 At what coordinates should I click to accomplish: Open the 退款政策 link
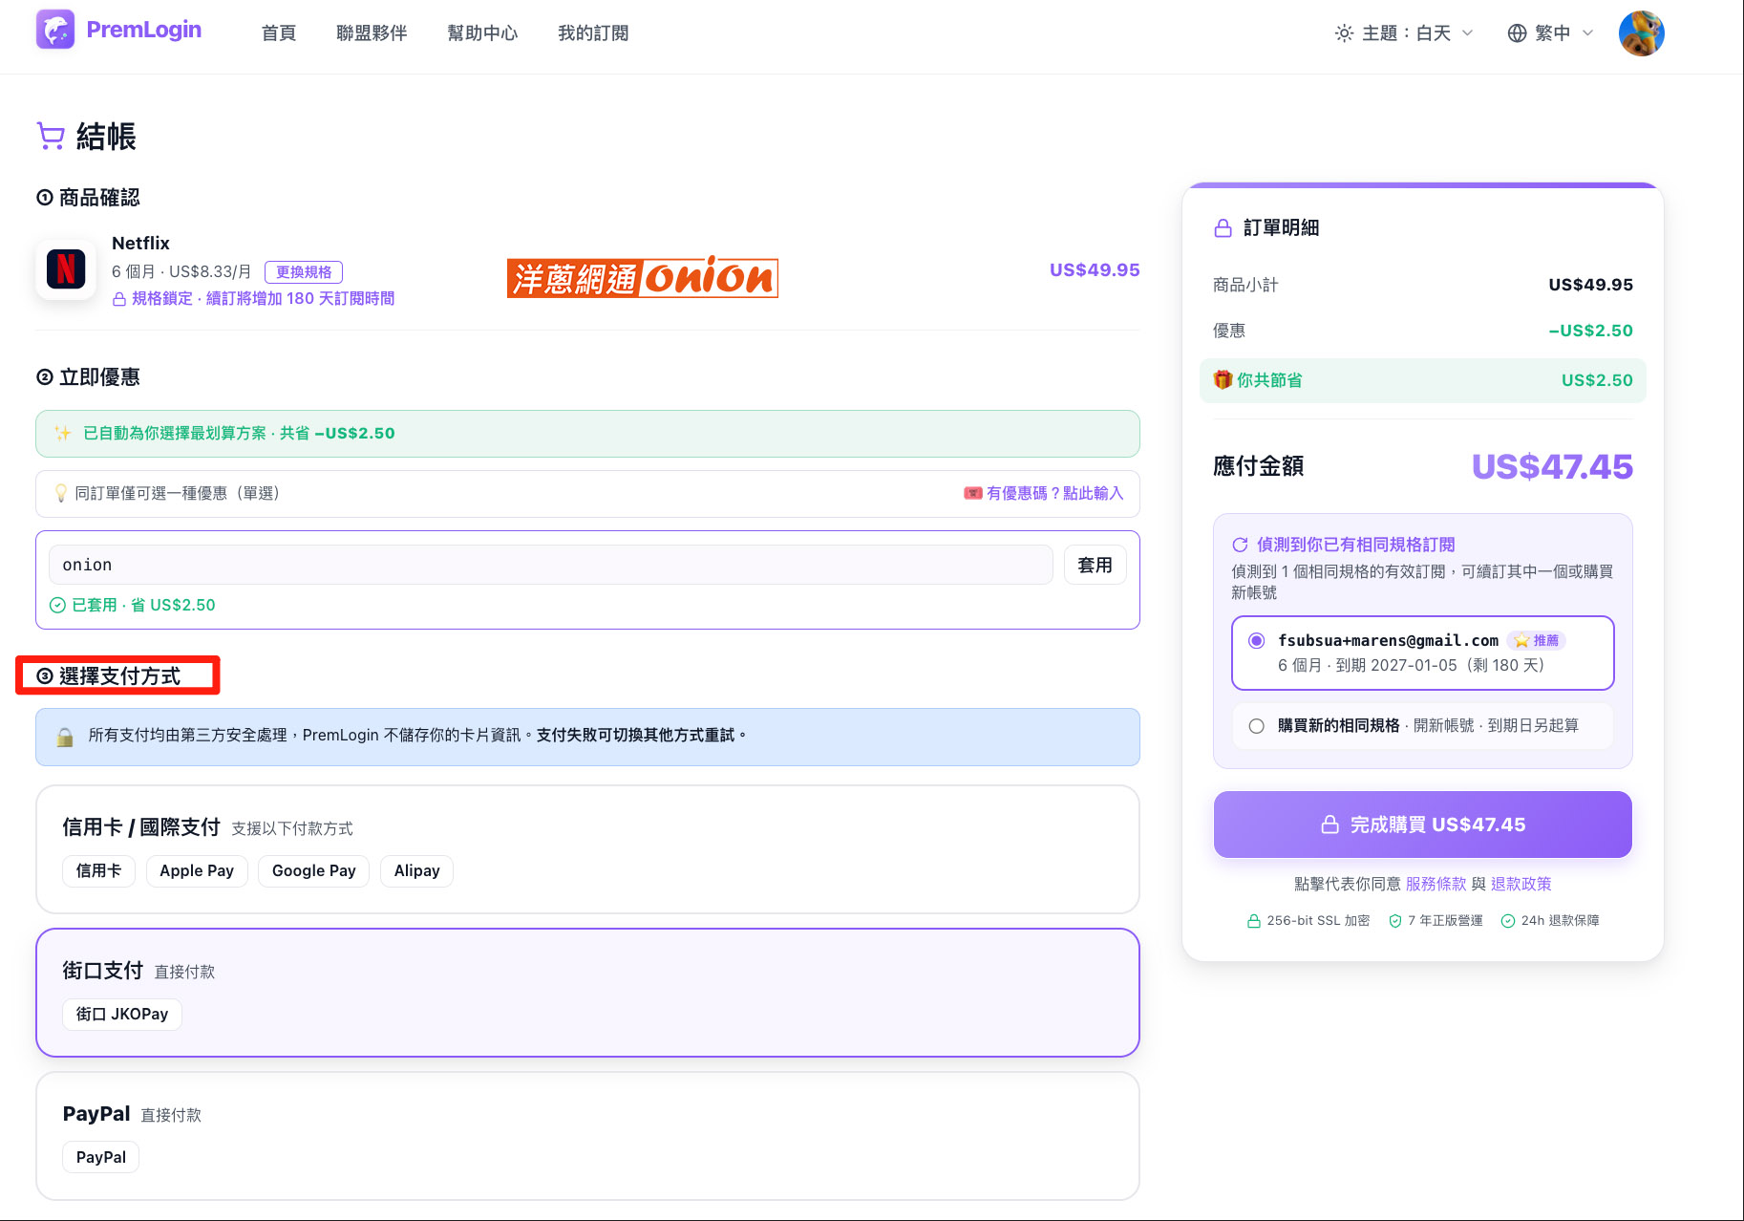(1521, 884)
